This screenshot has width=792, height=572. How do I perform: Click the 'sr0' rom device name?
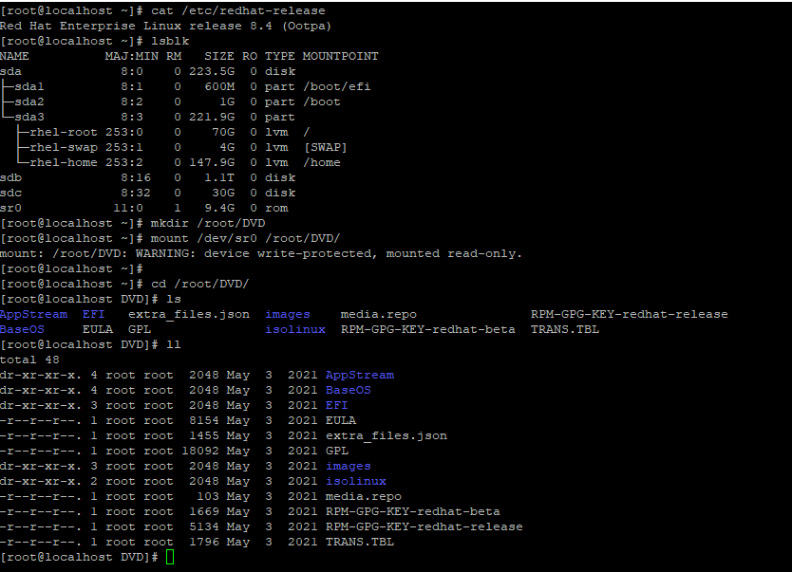pyautogui.click(x=10, y=208)
